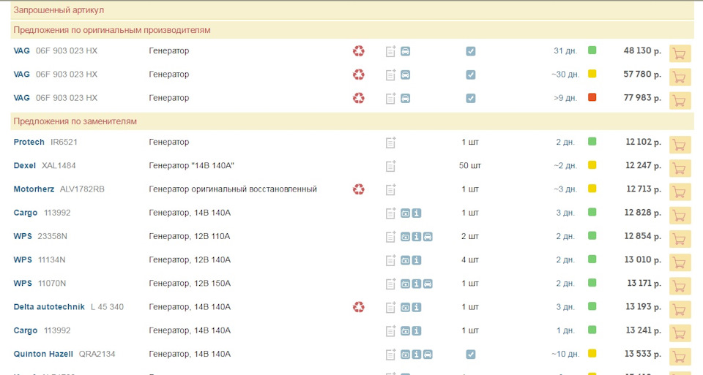The height and width of the screenshot is (375, 703).
Task: Open the photo icon for WPS 11070N
Action: 405,284
